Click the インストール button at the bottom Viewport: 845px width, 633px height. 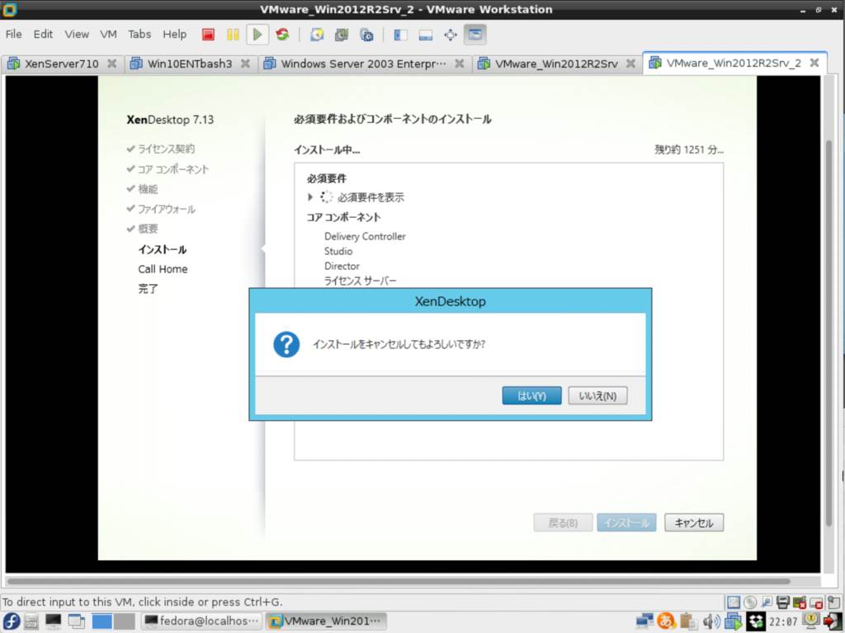click(x=626, y=522)
